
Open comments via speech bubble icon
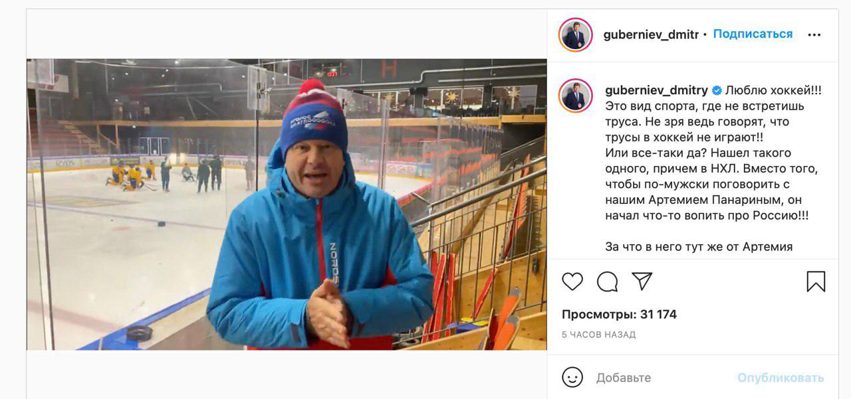point(607,281)
